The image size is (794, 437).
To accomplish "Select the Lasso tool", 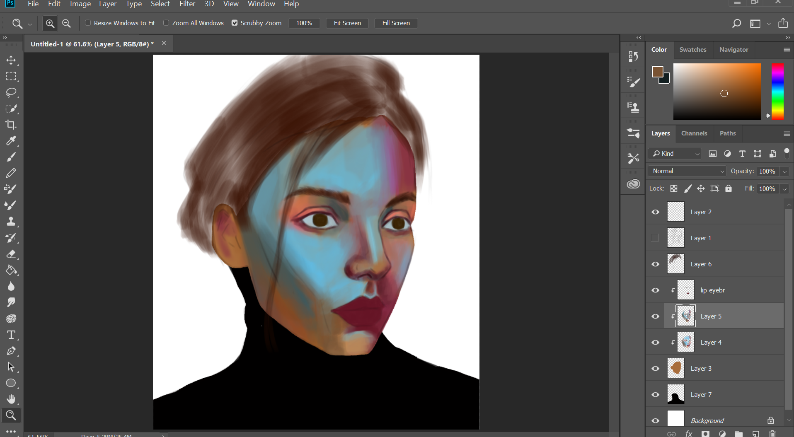I will coord(11,92).
